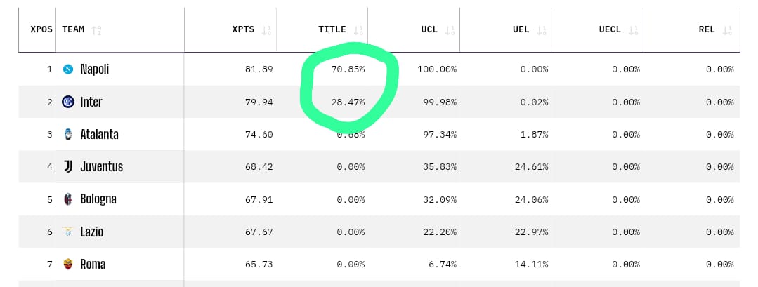Click the XPOS column header
Image resolution: width=758 pixels, height=287 pixels.
(x=41, y=29)
